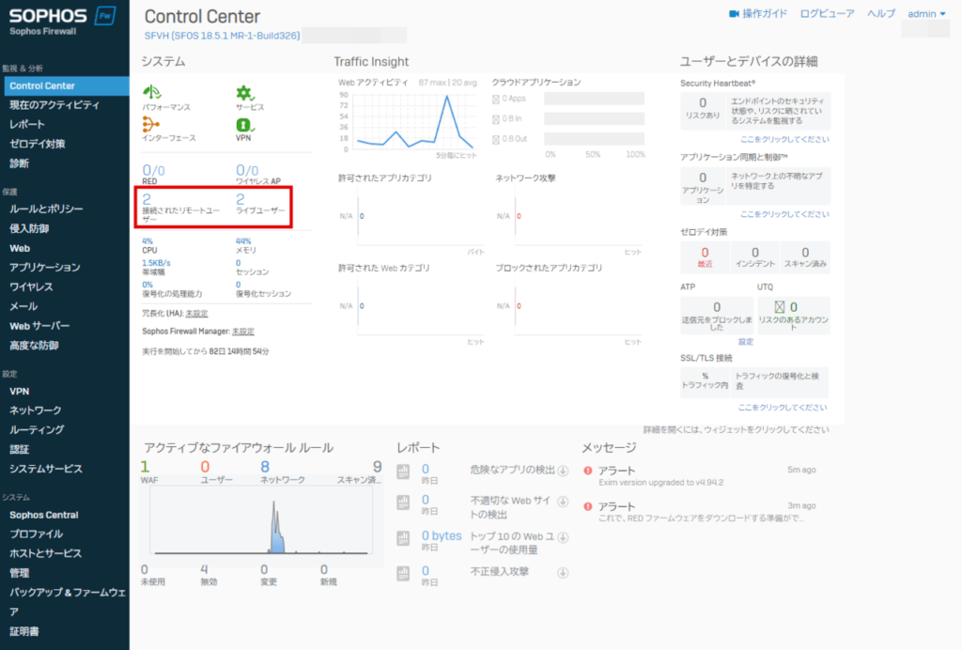
Task: Open 証明書 in the sidebar
Action: pyautogui.click(x=23, y=631)
